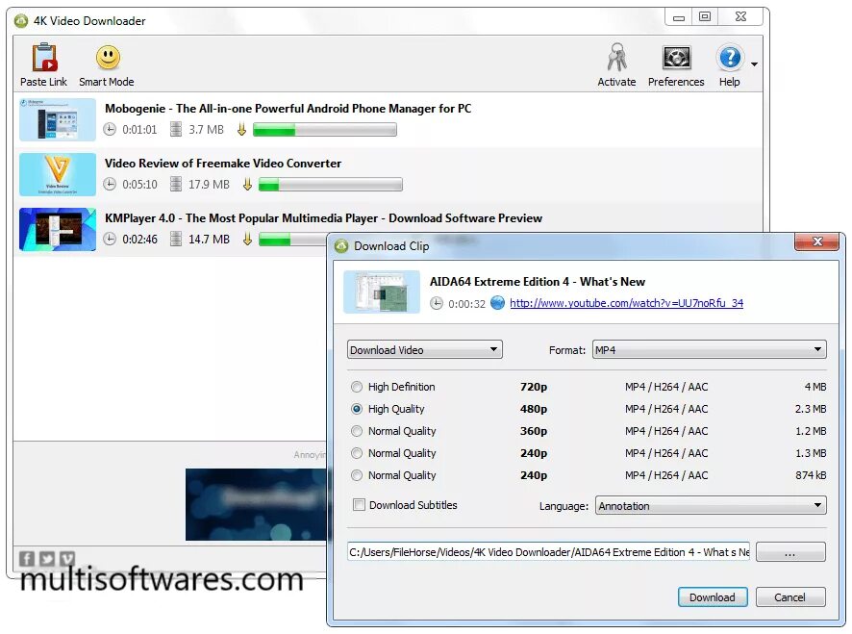Click download arrow icon for Freemake row

tap(247, 185)
